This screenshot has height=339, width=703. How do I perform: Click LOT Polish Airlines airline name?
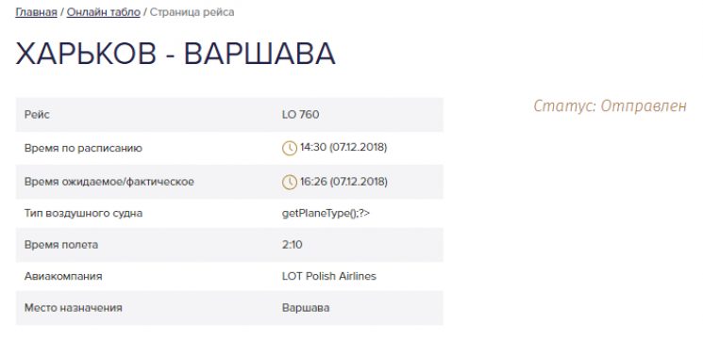click(x=329, y=276)
